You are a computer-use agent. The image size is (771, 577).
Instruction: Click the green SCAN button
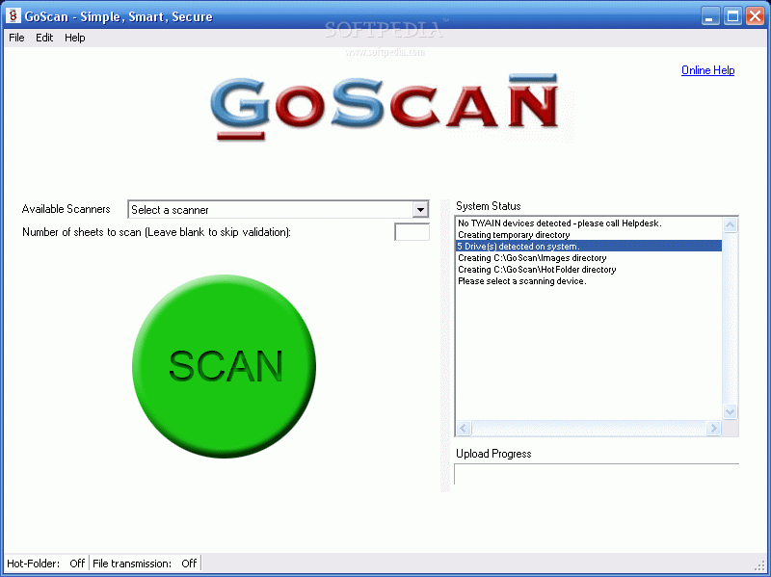click(224, 366)
